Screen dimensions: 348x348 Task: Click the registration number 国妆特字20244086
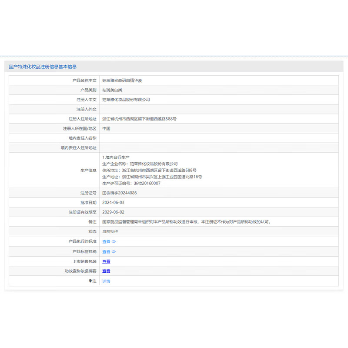(119, 193)
